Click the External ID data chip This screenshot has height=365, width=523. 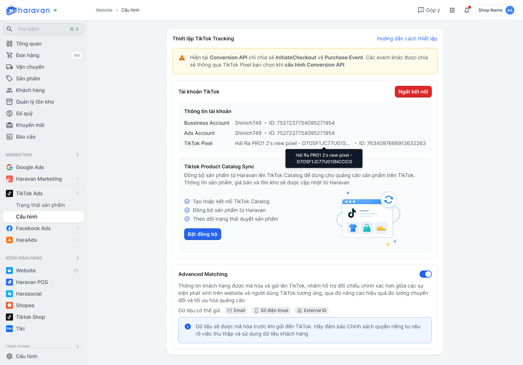[312, 310]
